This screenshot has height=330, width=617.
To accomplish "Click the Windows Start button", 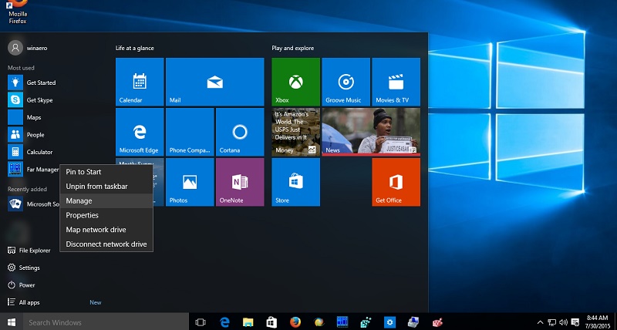I will tap(12, 322).
